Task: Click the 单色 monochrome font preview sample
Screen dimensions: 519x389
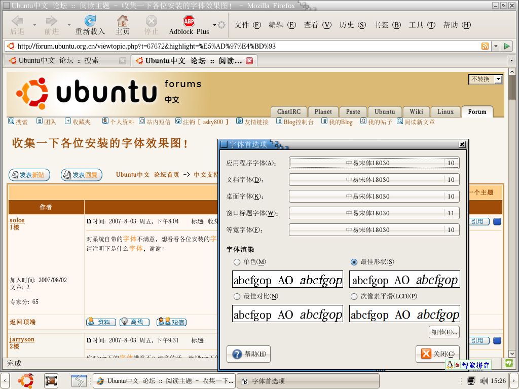Action: pos(287,280)
